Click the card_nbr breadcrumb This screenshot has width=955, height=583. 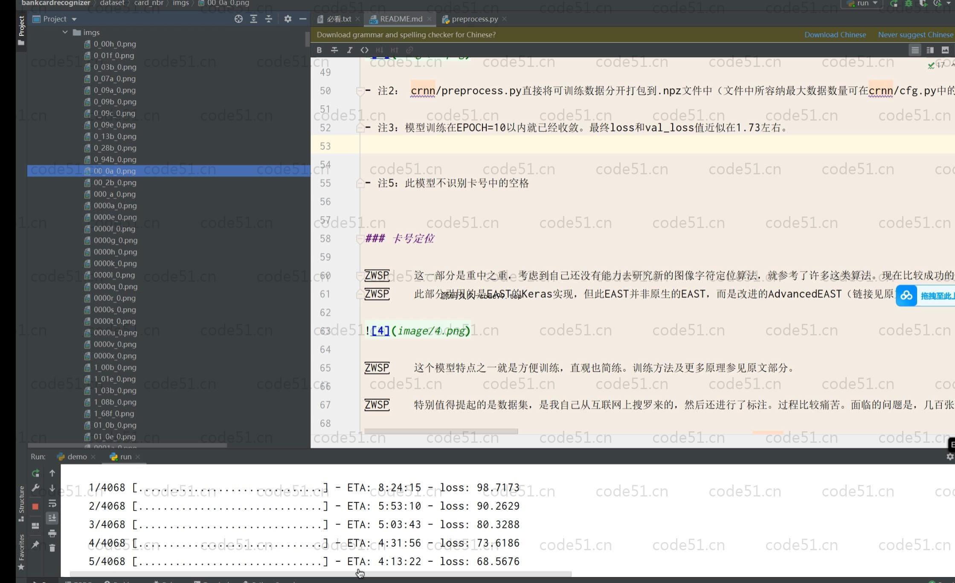click(148, 3)
